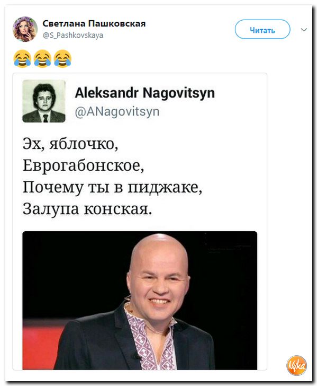The width and height of the screenshot is (318, 387).
Task: Click Светлана Пашковская's round profile avatar
Action: point(25,29)
